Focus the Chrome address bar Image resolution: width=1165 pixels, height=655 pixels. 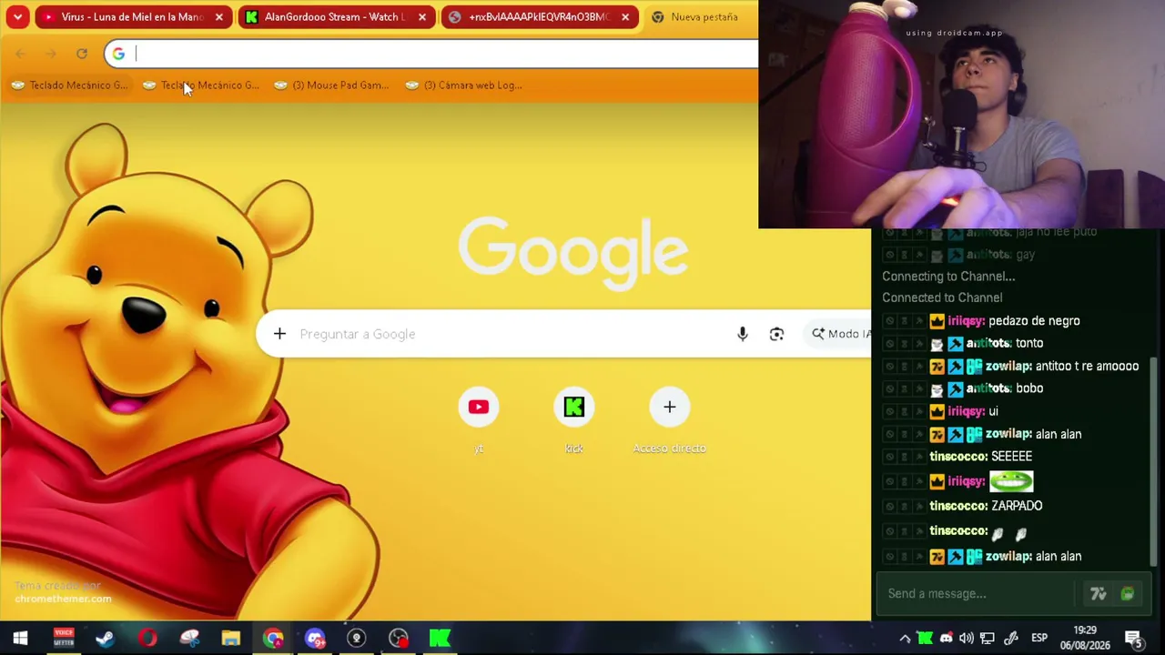[x=432, y=54]
